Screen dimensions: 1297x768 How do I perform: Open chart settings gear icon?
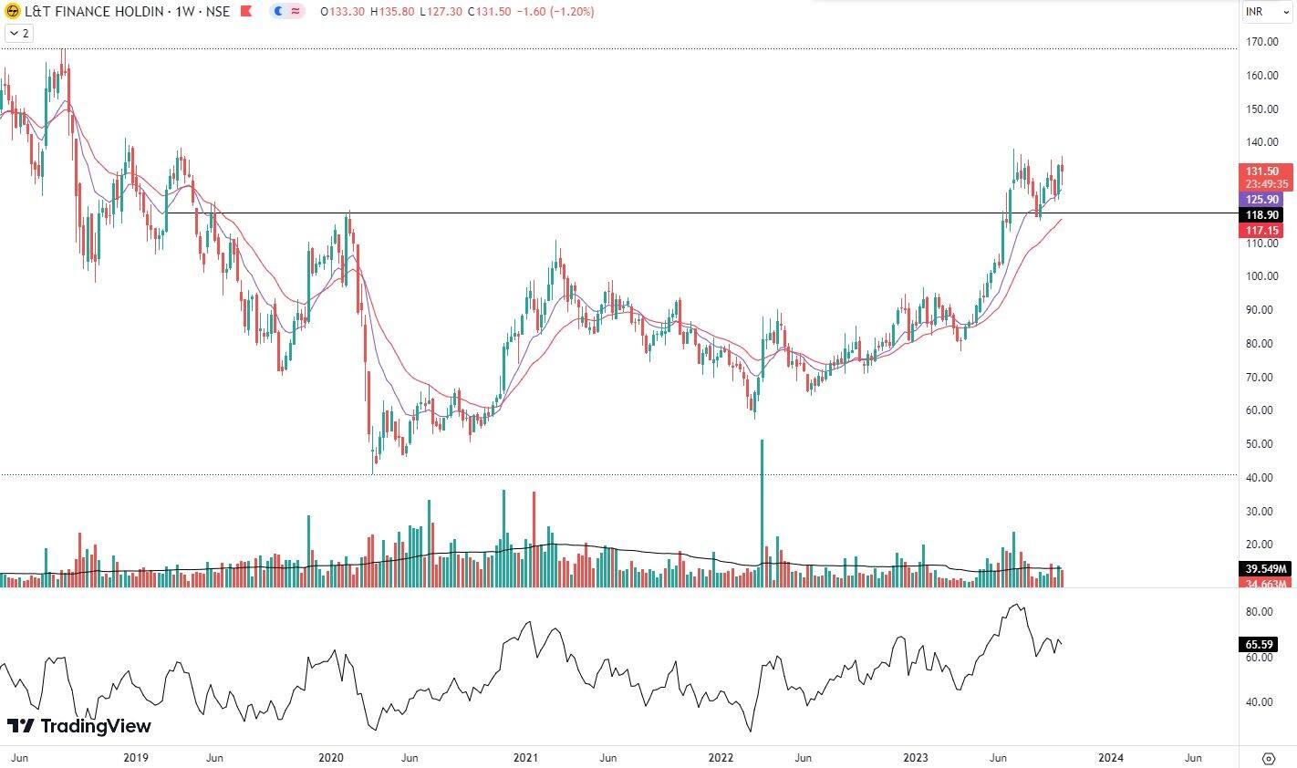click(1268, 758)
